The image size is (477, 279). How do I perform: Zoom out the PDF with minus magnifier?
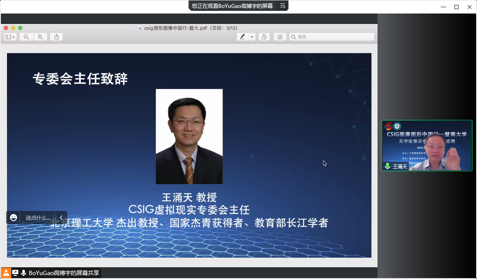click(27, 37)
